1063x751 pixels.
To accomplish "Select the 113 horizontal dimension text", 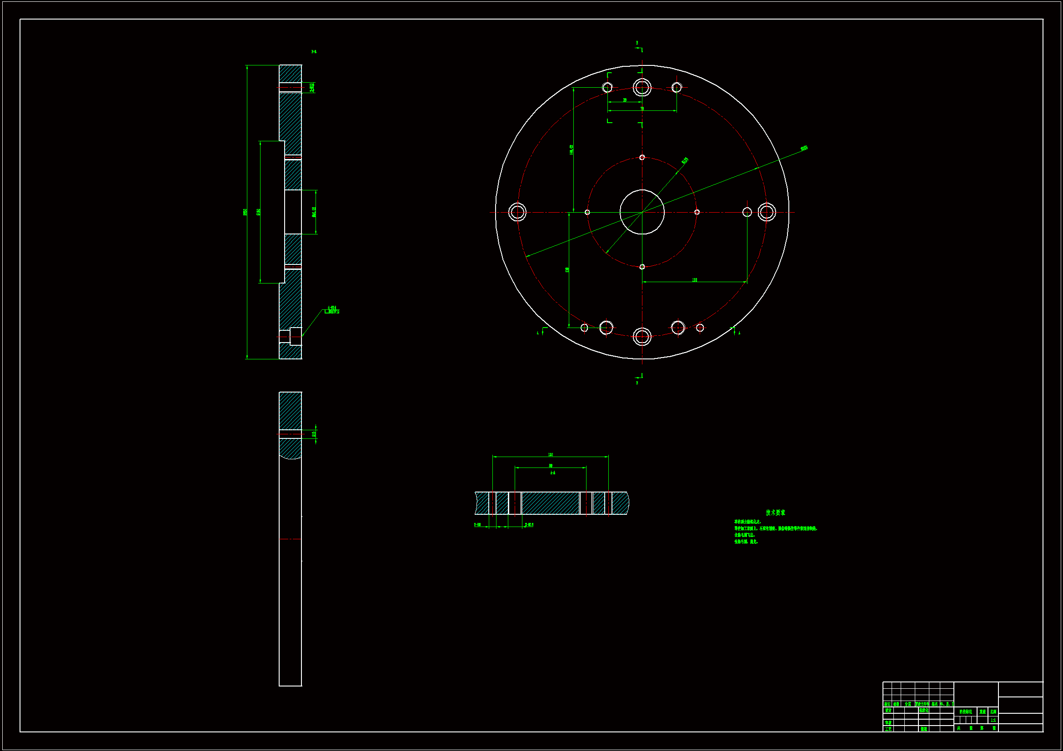I will (x=694, y=280).
